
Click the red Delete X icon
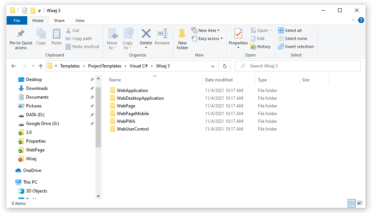(146, 34)
